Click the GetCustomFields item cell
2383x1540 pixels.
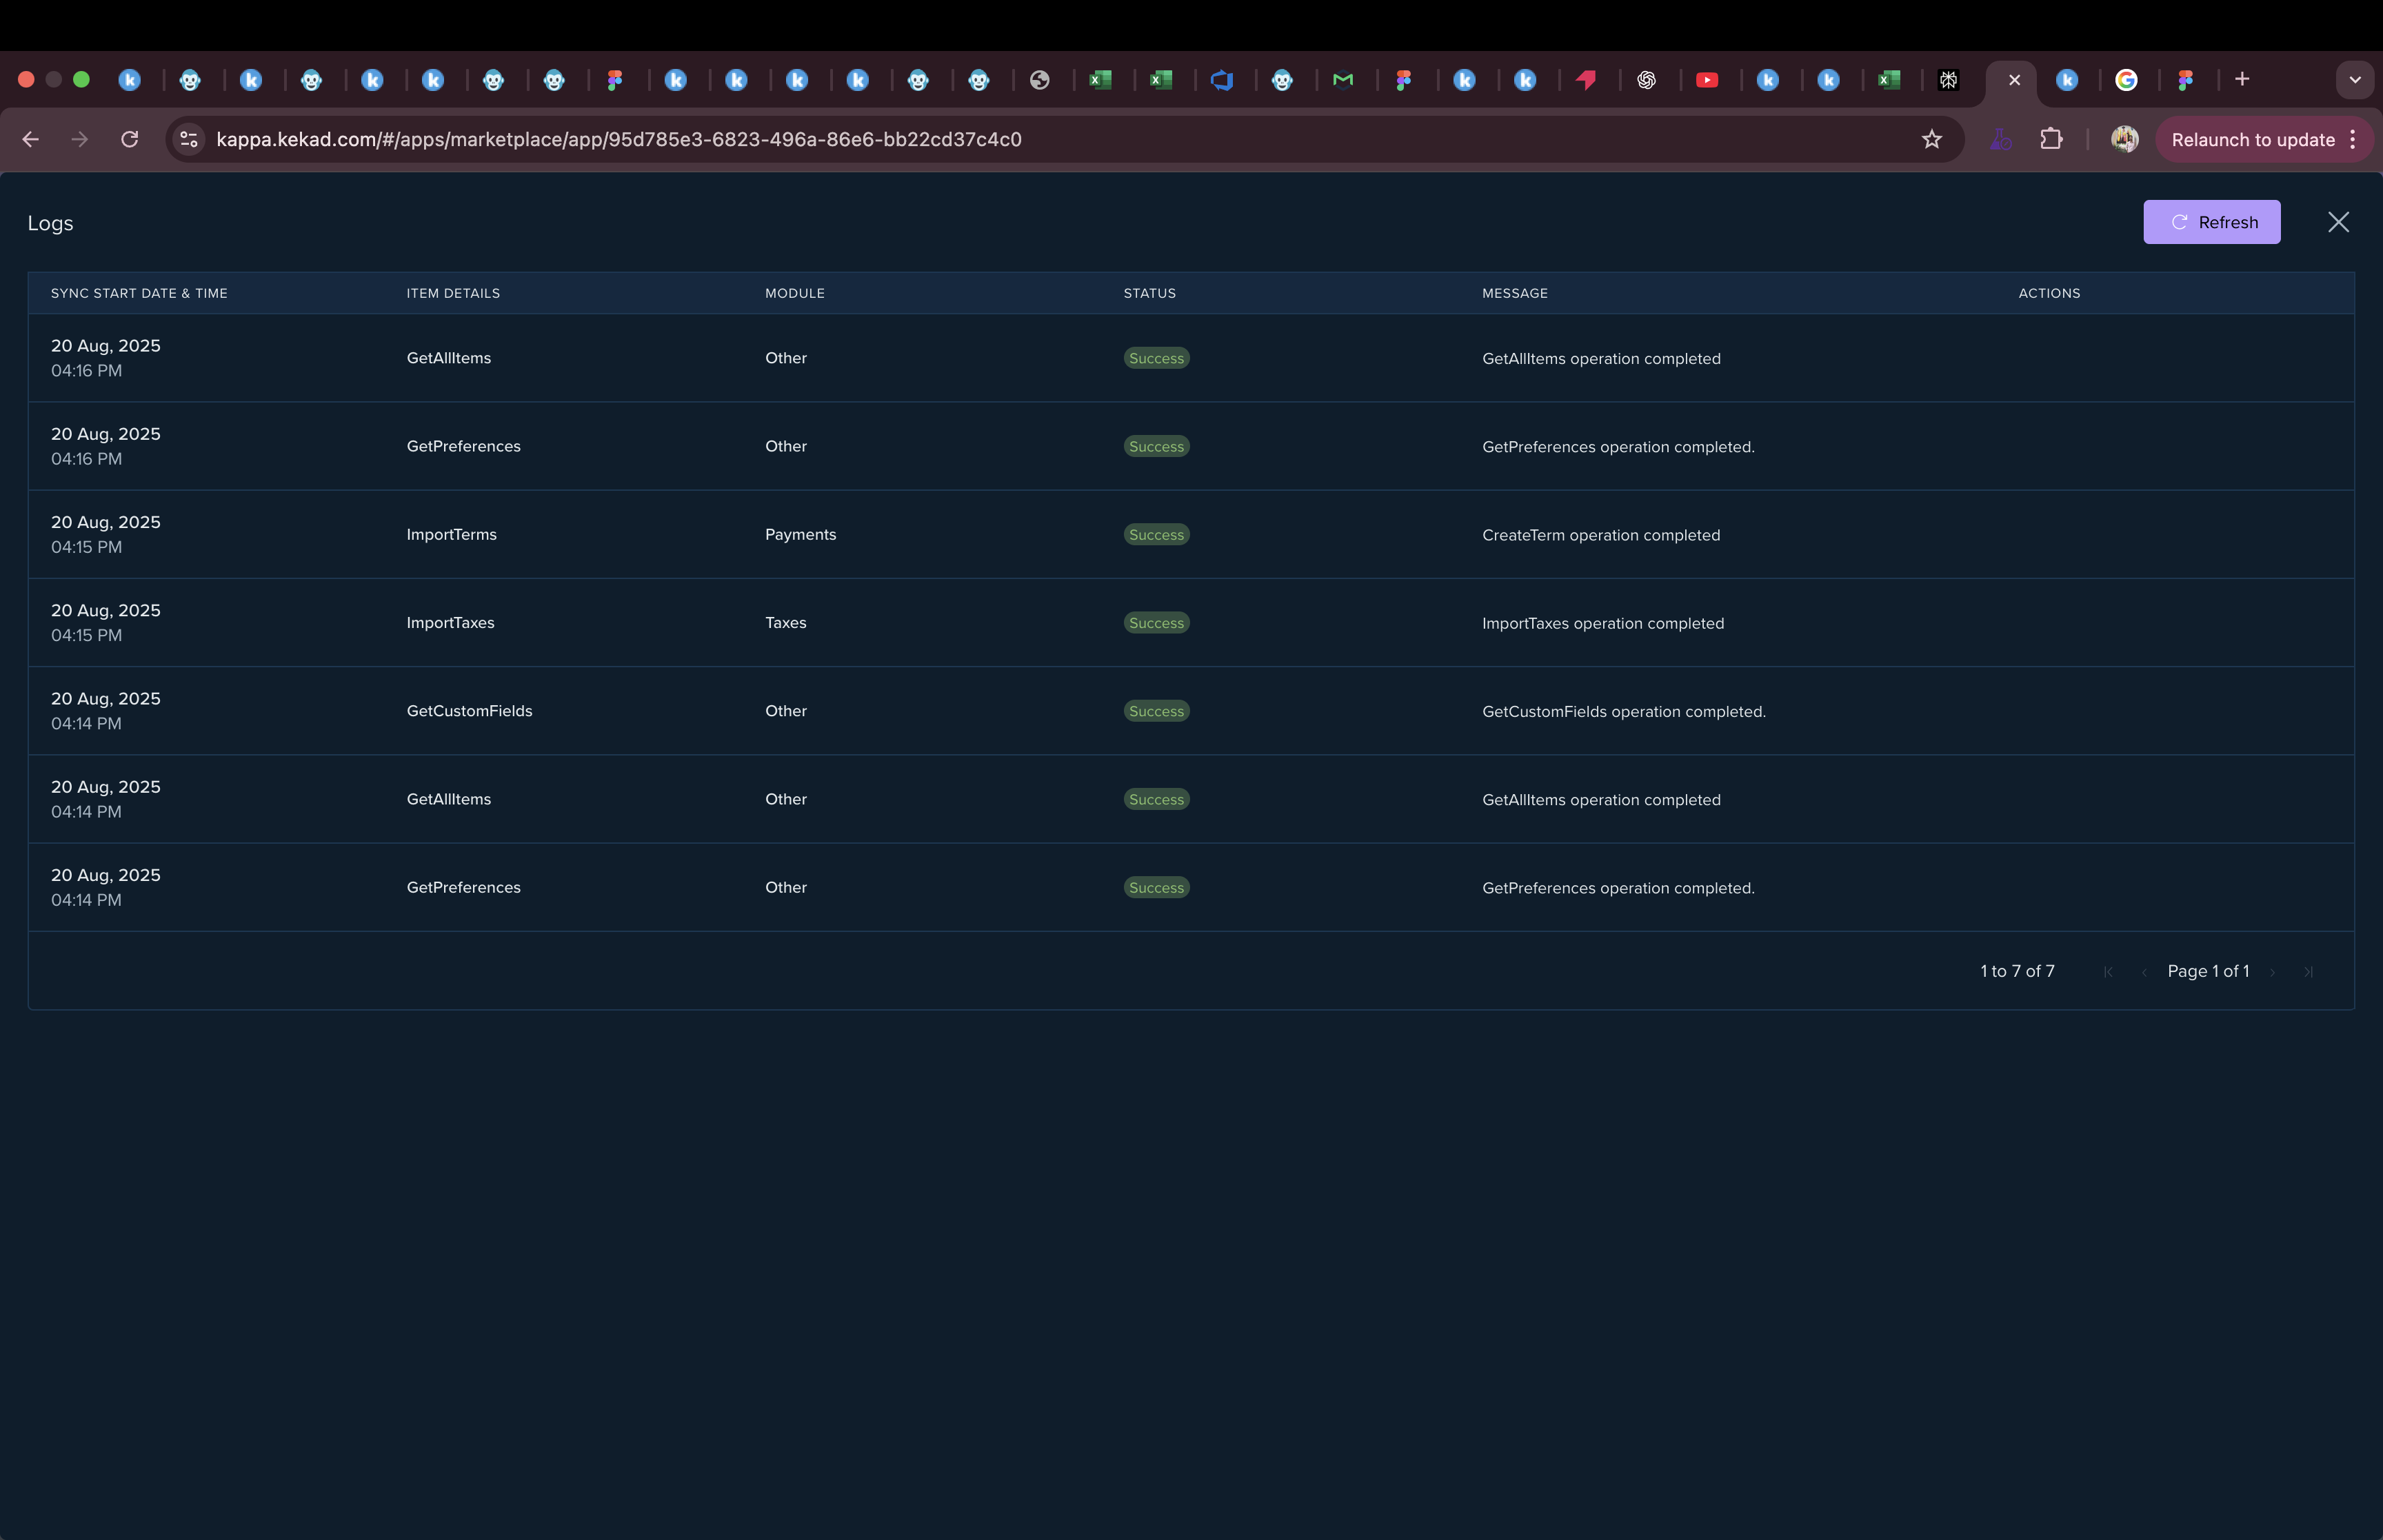pos(469,711)
